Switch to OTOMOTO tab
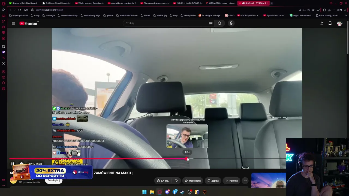This screenshot has width=349, height=196. pyautogui.click(x=220, y=3)
